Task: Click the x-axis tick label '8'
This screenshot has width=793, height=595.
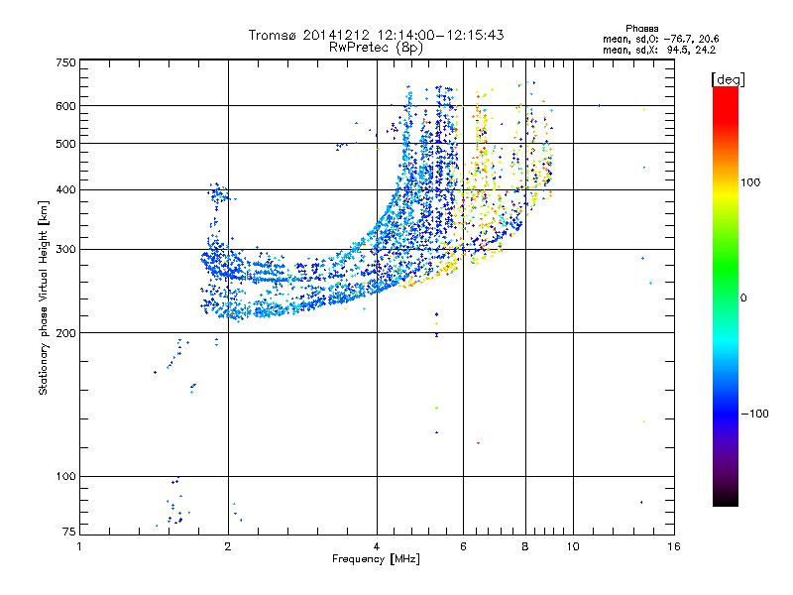Action: [x=525, y=546]
